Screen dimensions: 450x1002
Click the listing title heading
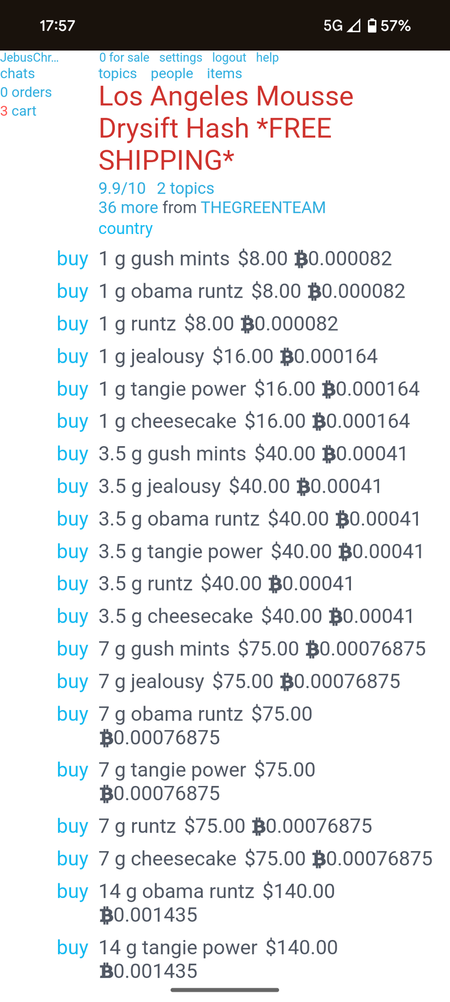[226, 128]
